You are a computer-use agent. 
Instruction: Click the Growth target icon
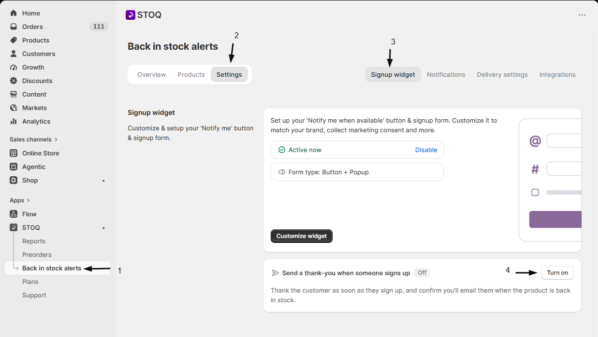click(x=14, y=67)
